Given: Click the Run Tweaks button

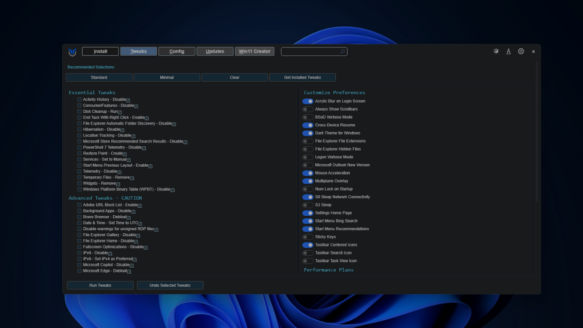Looking at the screenshot, I should (100, 285).
